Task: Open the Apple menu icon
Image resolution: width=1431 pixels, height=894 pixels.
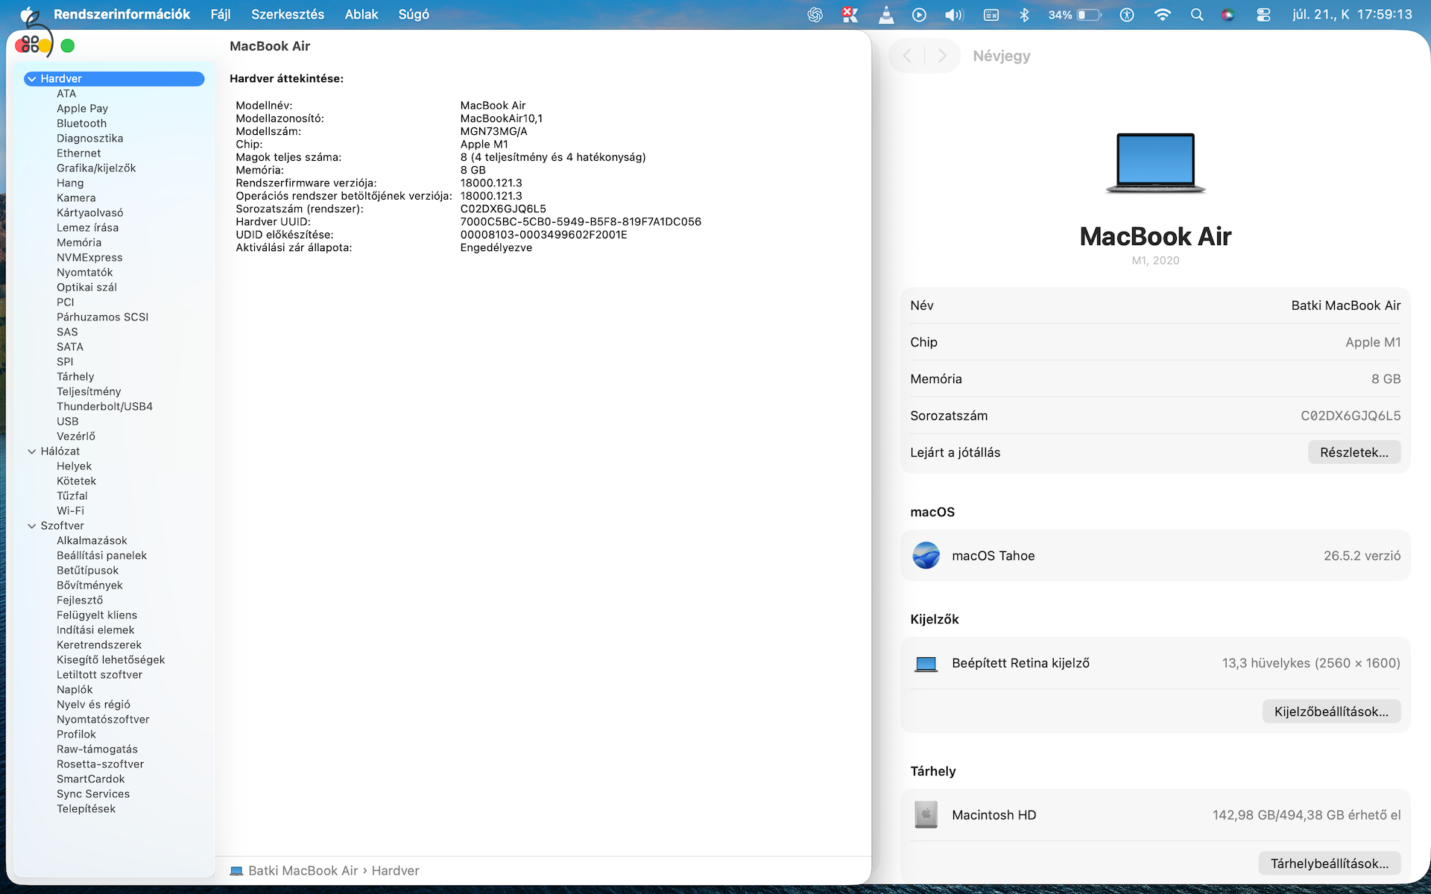Action: click(x=29, y=14)
